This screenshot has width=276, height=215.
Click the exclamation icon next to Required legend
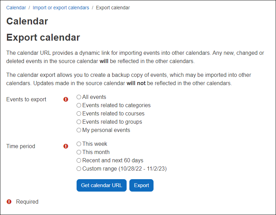coord(9,202)
